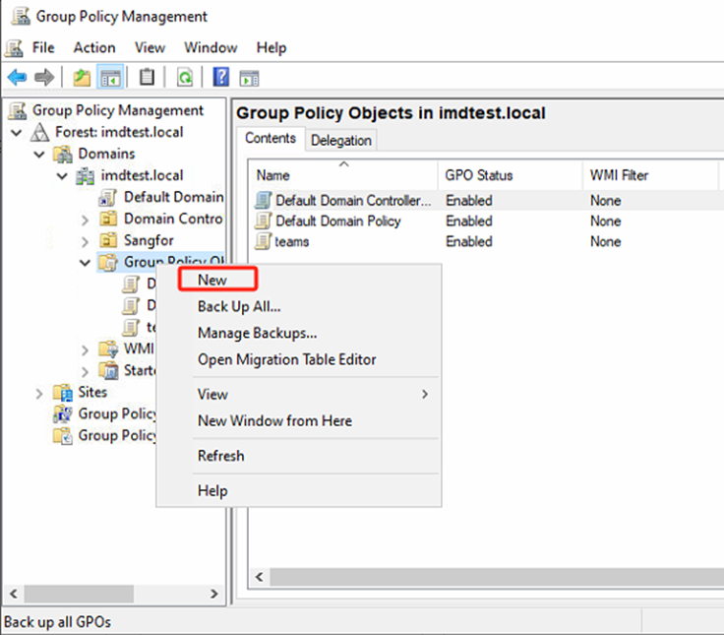
Task: Click the Back arrow toolbar icon
Action: [x=17, y=78]
